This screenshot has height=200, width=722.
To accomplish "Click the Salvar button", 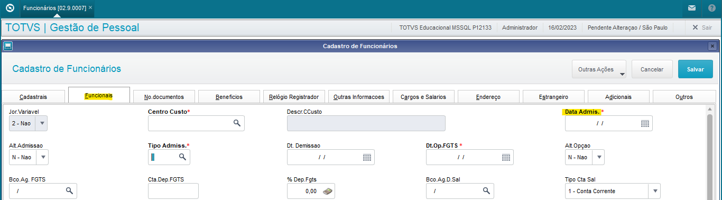I will click(695, 69).
